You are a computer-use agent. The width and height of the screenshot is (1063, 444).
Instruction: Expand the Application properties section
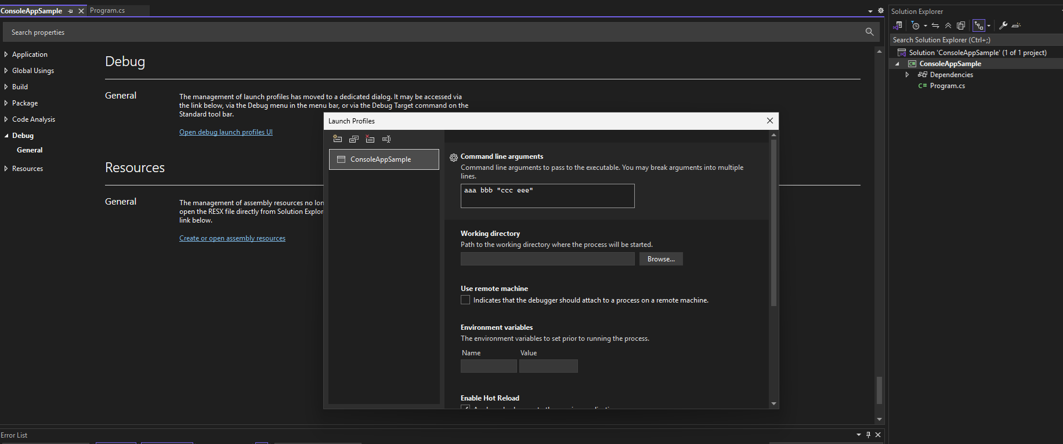click(6, 54)
